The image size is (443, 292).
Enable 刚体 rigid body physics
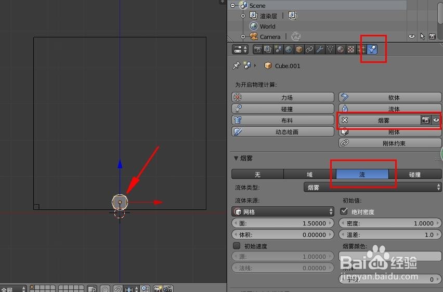[390, 132]
